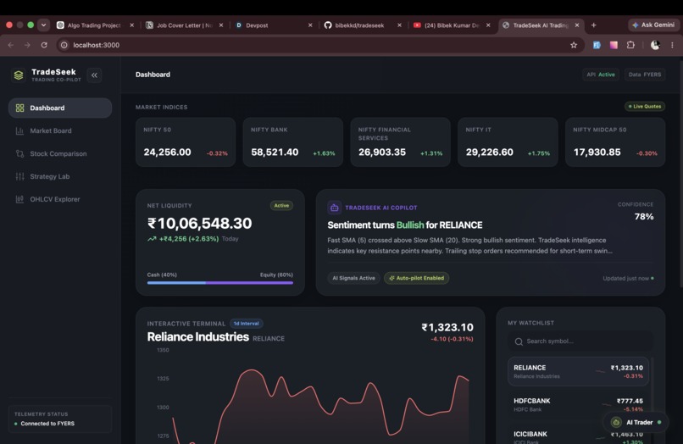Focus the Search symbol input field
683x444 pixels.
click(580, 341)
